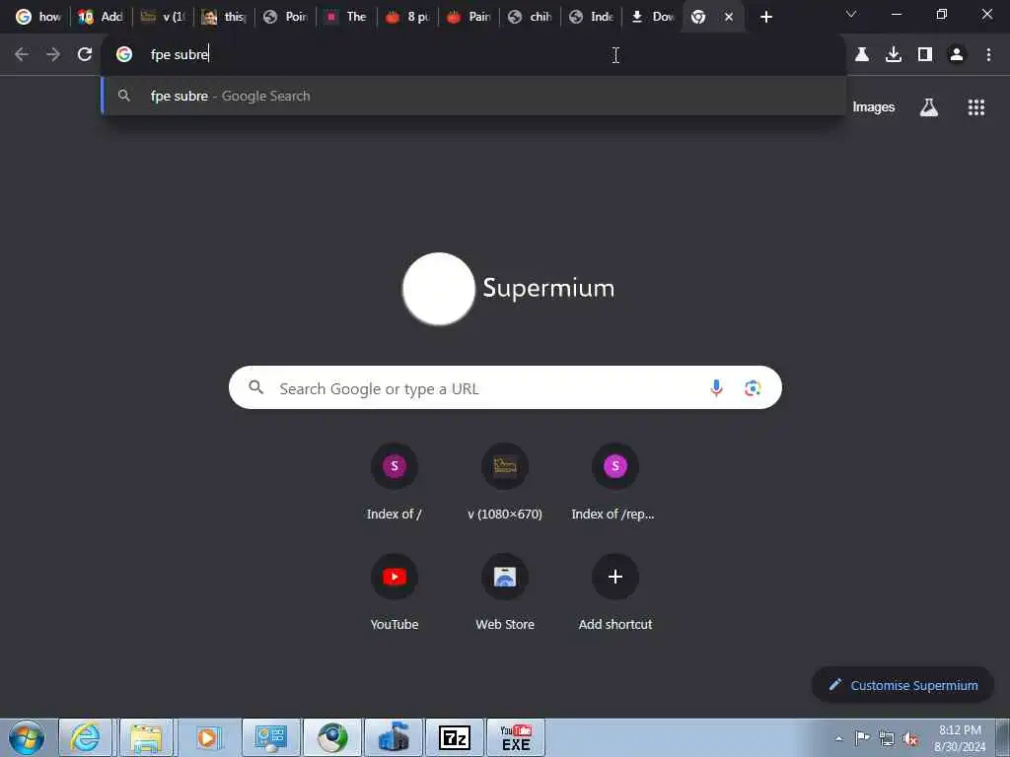1010x757 pixels.
Task: Switch to the 'Dow' downloads tab
Action: 653,17
